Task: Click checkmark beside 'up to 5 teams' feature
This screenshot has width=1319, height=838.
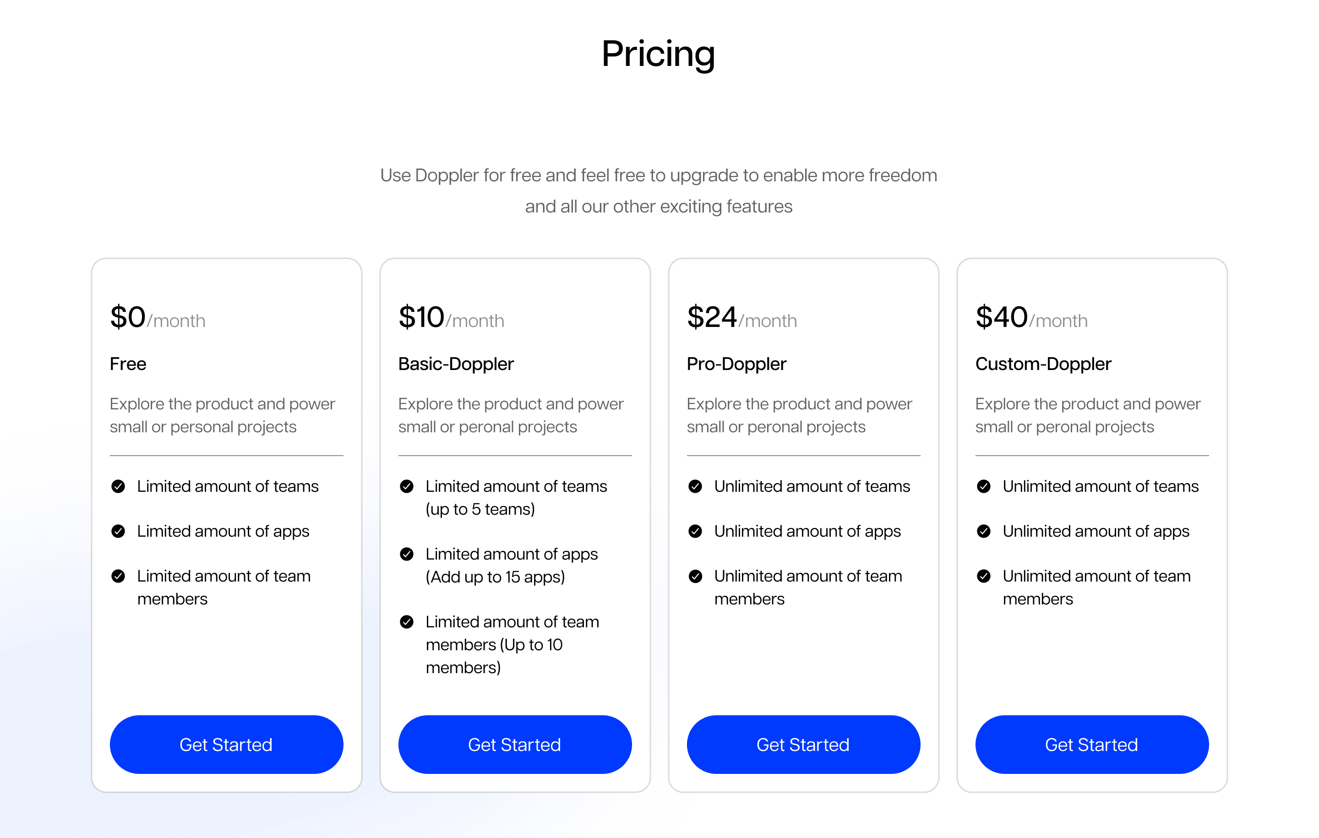Action: pyautogui.click(x=406, y=486)
